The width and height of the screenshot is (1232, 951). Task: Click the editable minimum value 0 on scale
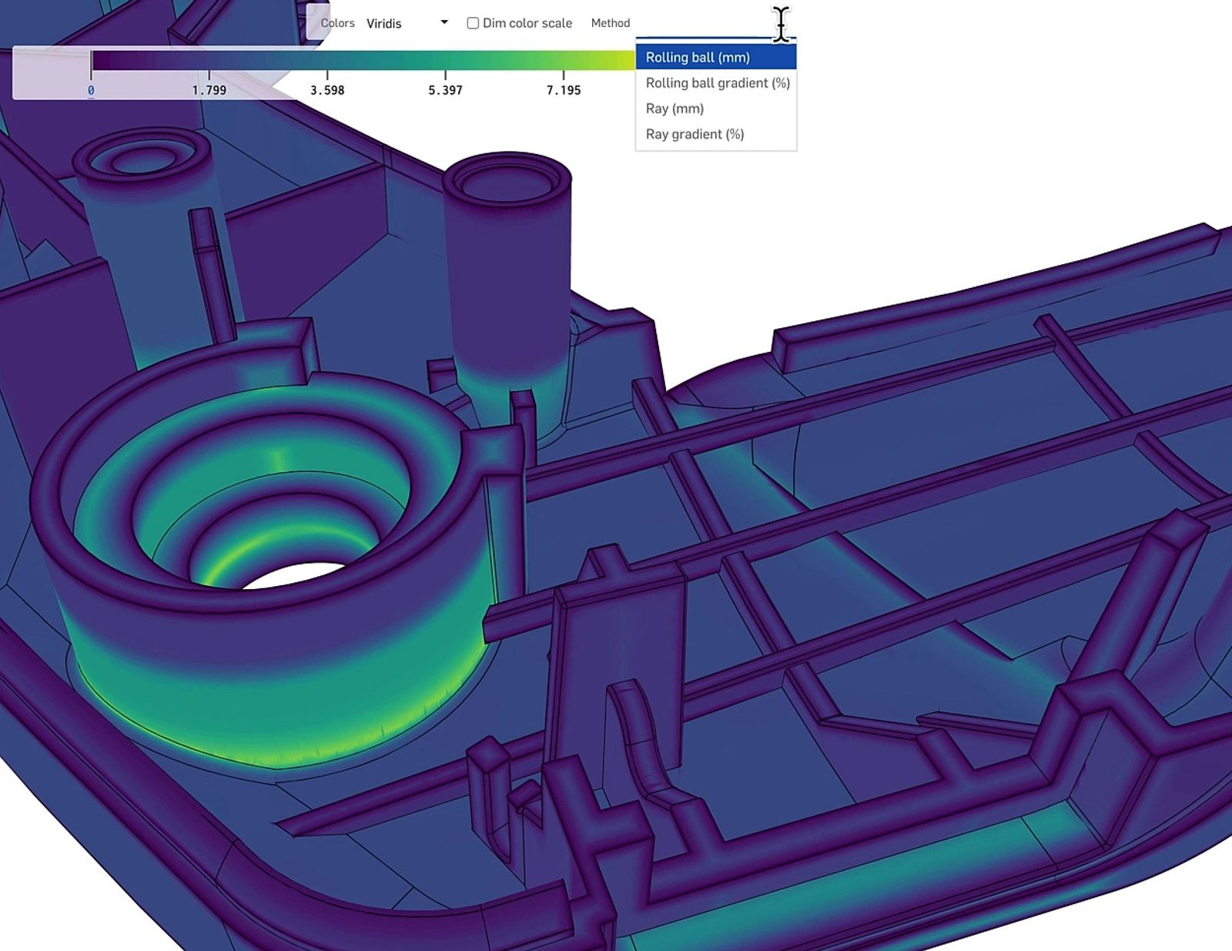[91, 91]
